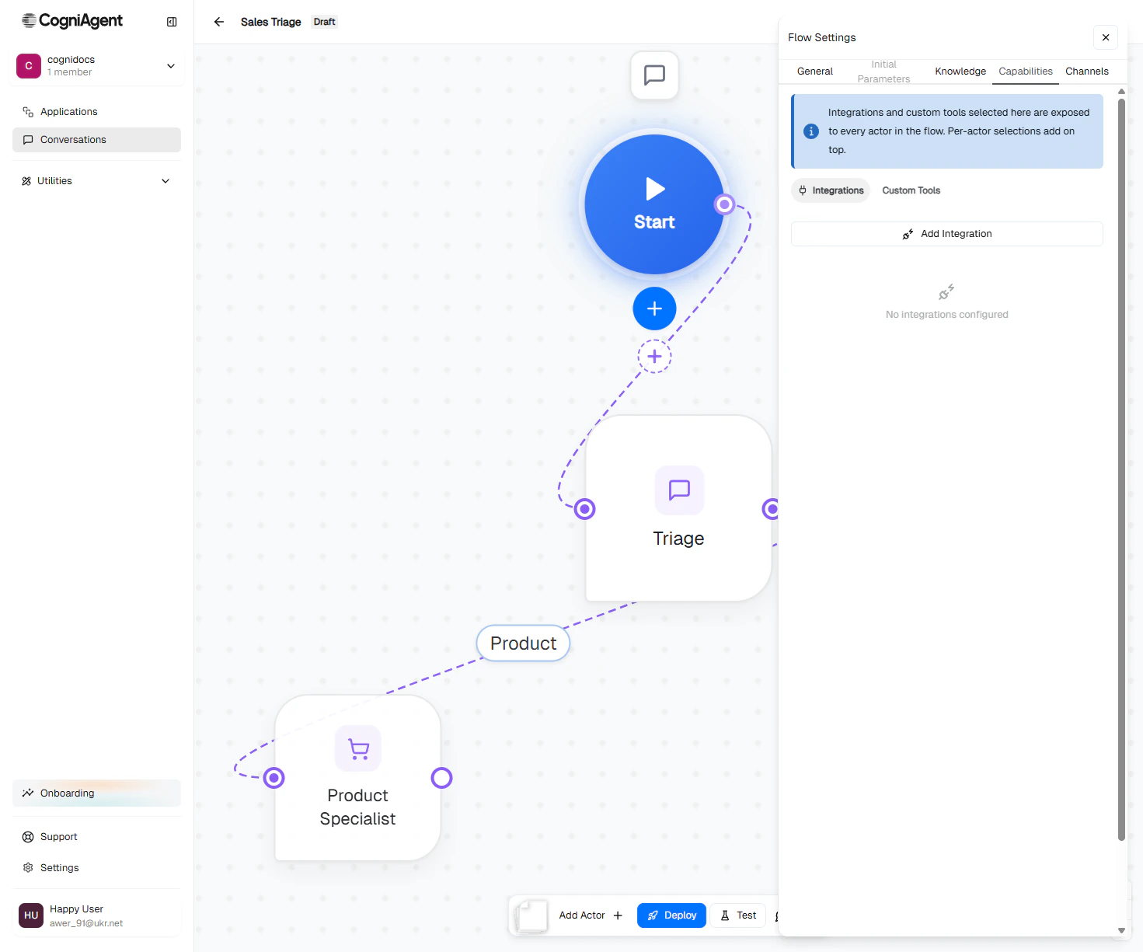Click the Sales Triage flow title
1143x952 pixels.
[x=270, y=22]
